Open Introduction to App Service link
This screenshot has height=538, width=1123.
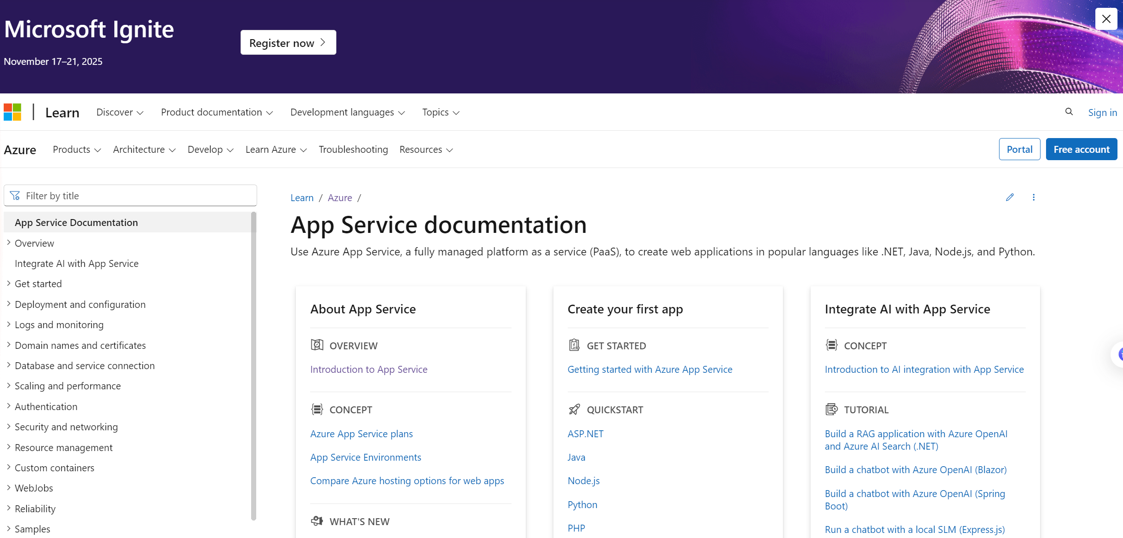[369, 369]
